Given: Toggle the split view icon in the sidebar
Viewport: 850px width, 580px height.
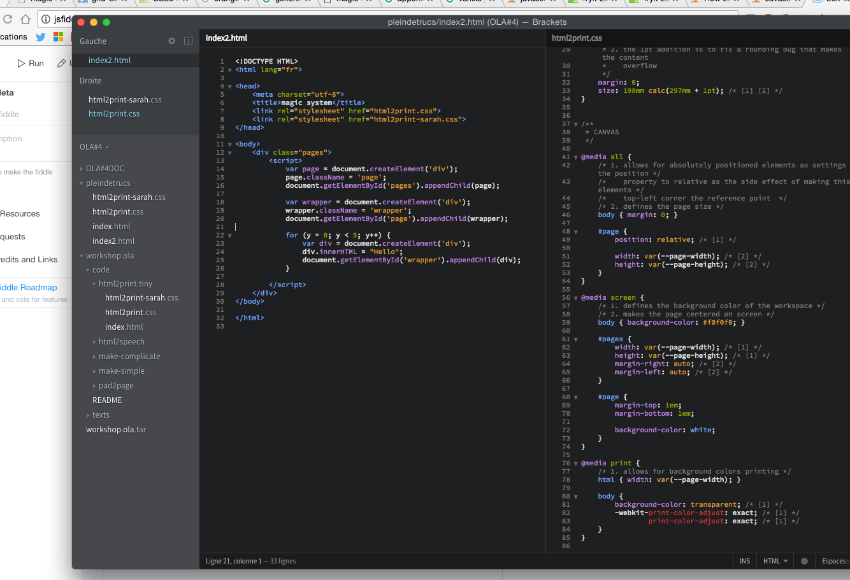Looking at the screenshot, I should pos(188,41).
